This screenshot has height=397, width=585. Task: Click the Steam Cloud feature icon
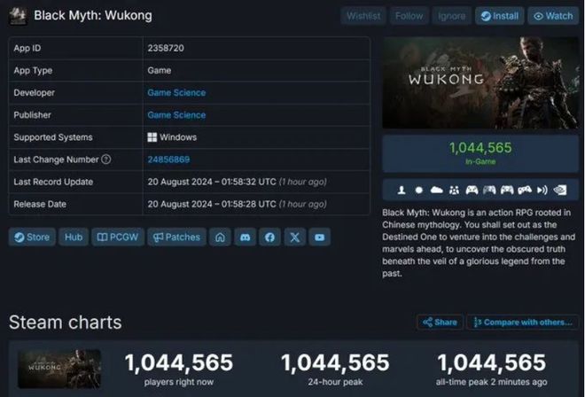[436, 191]
